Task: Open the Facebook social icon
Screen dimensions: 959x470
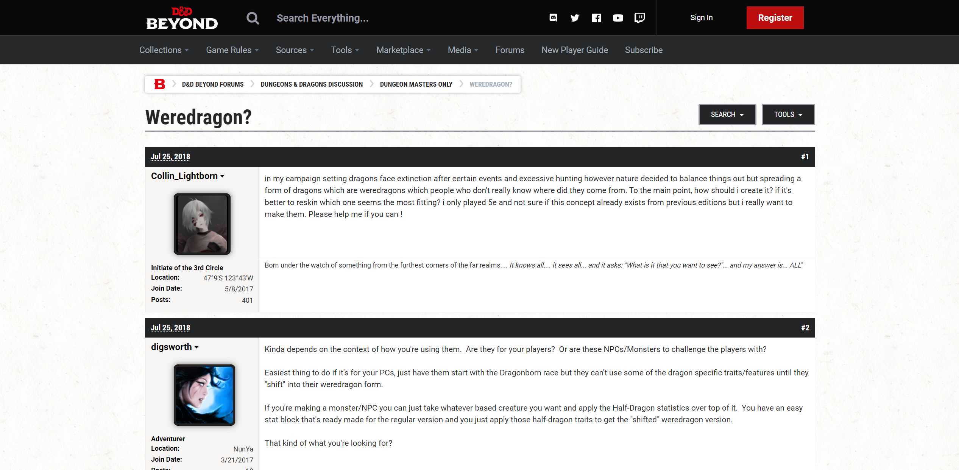Action: tap(596, 18)
